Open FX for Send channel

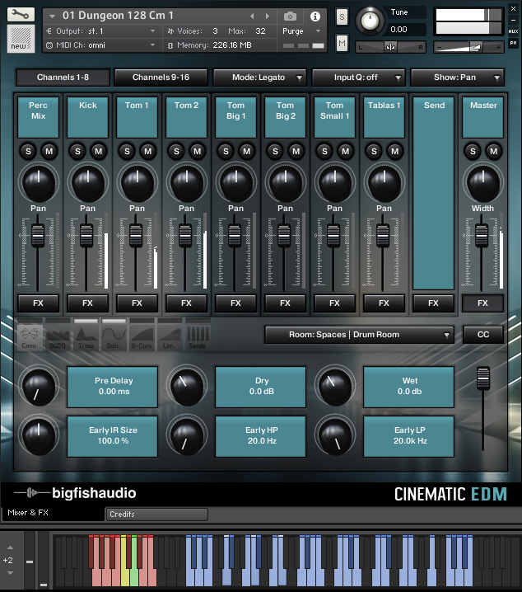pos(433,303)
